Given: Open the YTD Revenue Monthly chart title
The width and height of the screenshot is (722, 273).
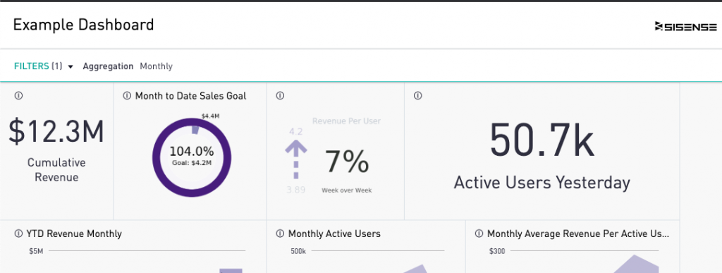Looking at the screenshot, I should point(74,234).
